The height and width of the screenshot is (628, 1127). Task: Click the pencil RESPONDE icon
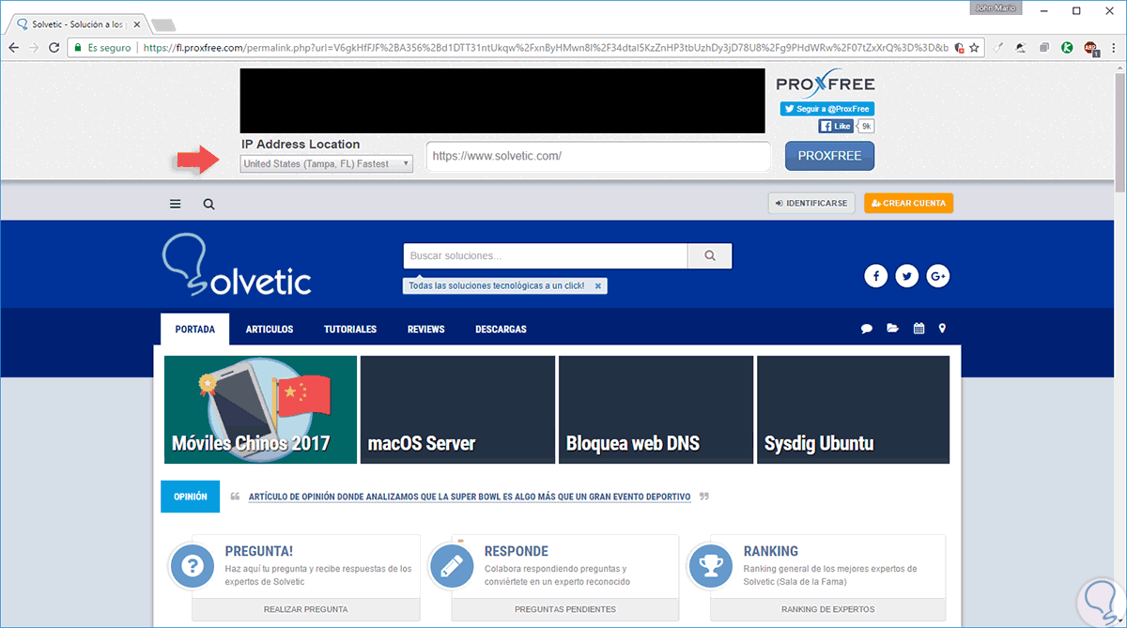pos(452,567)
